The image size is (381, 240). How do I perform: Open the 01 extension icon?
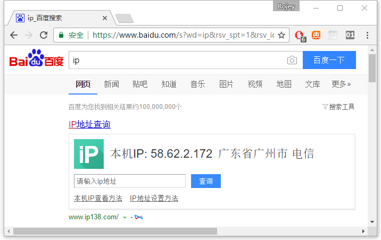pos(350,35)
